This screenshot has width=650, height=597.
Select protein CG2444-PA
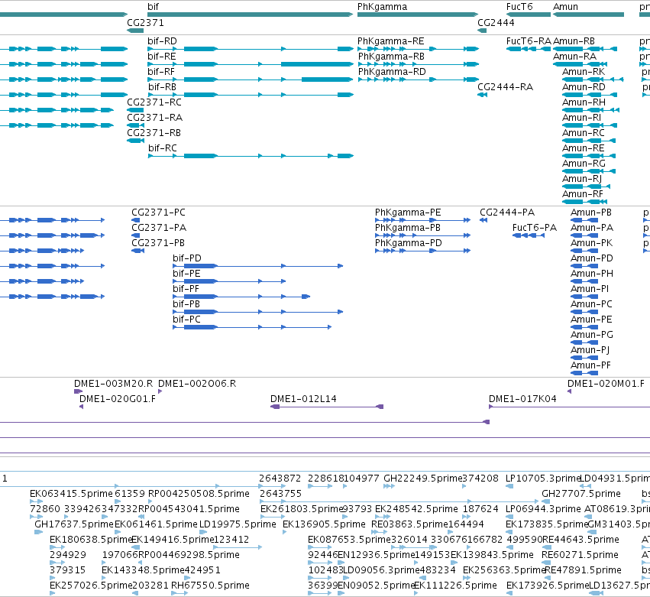click(507, 213)
